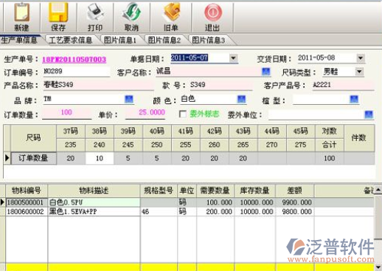Click the 保存 floppy disk icon
Image resolution: width=382 pixels, height=271 pixels.
pos(58,13)
